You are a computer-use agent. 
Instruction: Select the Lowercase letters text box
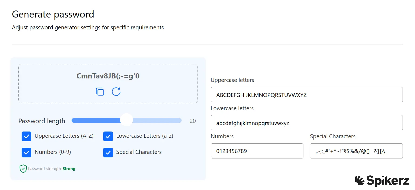point(307,123)
